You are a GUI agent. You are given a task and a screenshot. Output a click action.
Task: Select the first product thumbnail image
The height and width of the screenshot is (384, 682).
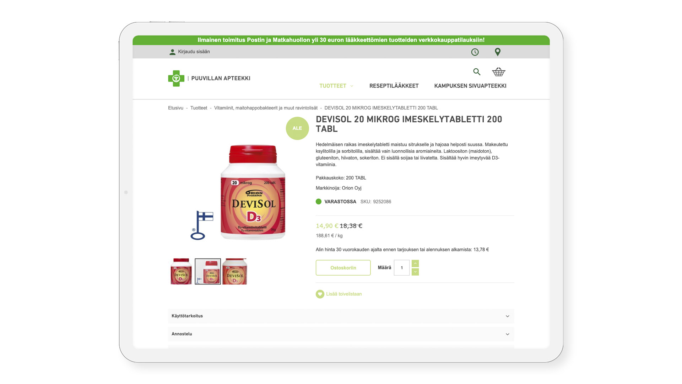181,272
